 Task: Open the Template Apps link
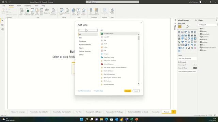(98, 91)
